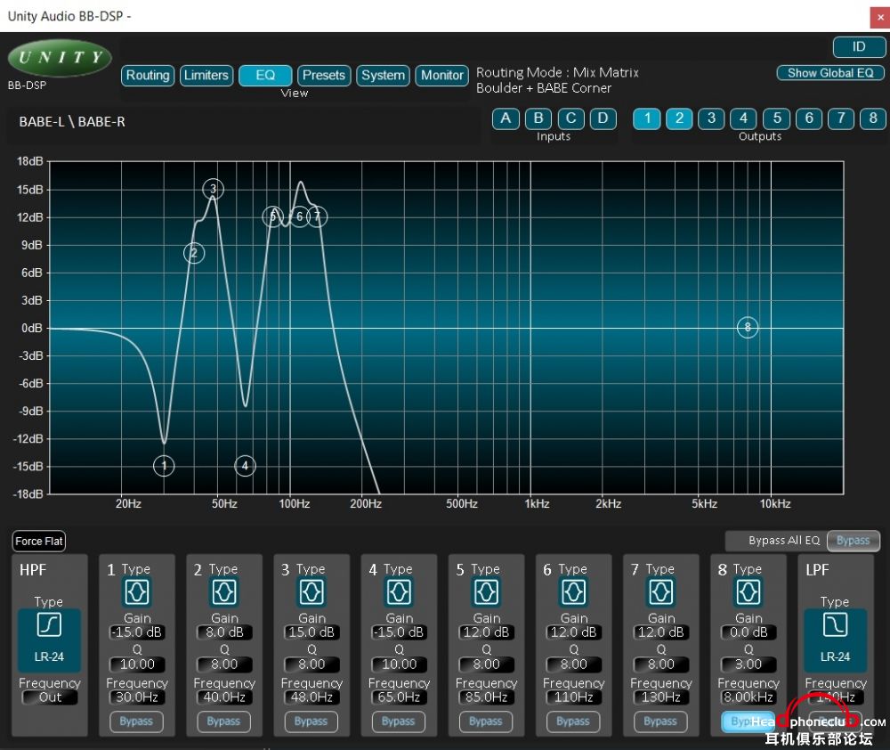Edit band 4 frequency 65.0Hz
Viewport: 890px width, 750px height.
[x=399, y=697]
